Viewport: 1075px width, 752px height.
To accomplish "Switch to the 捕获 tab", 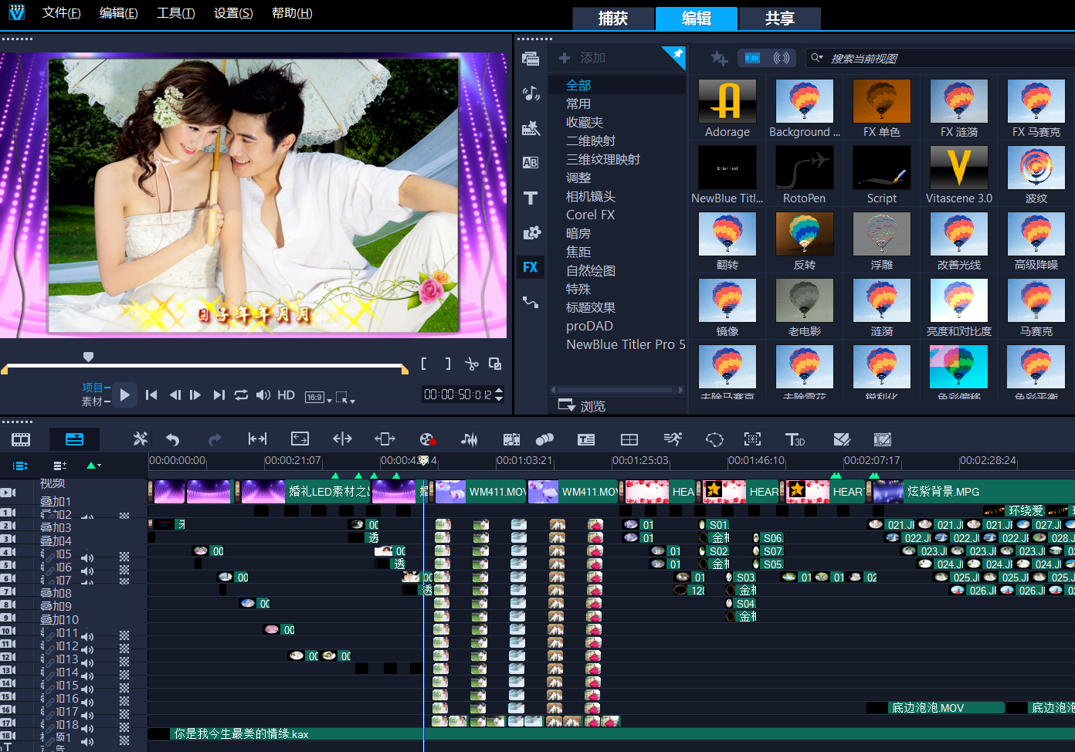I will click(613, 19).
